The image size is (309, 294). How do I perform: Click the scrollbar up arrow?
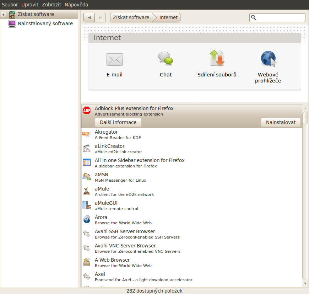click(x=305, y=108)
